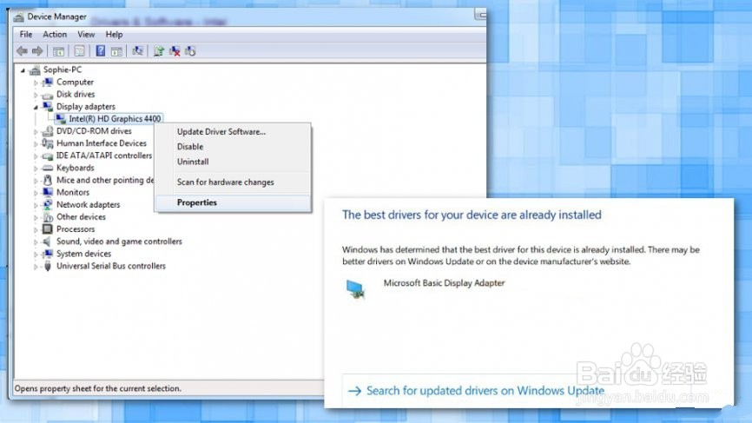
Task: Click the Device Manager title bar icon
Action: (19, 17)
